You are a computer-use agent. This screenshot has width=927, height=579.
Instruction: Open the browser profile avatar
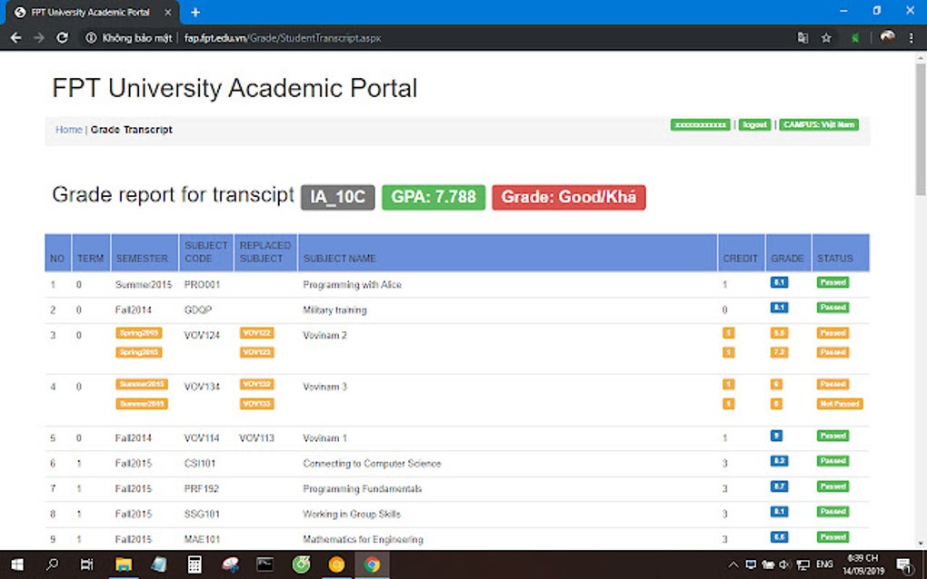(887, 37)
